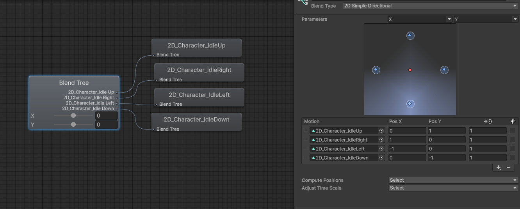This screenshot has width=520, height=209.
Task: Check mirror box for 2D_Character_IdleDown row
Action: 513,158
